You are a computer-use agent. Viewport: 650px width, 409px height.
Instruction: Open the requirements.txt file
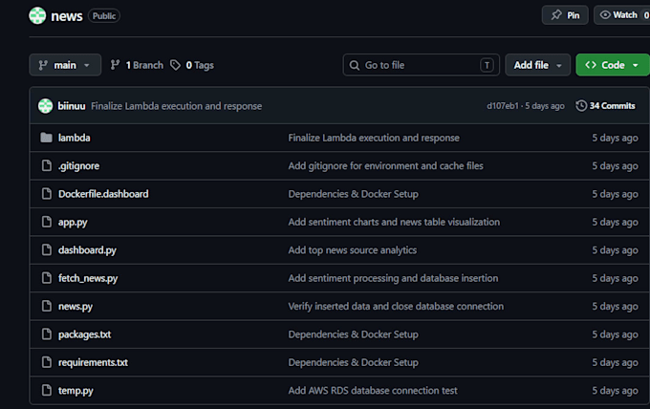[x=93, y=362]
